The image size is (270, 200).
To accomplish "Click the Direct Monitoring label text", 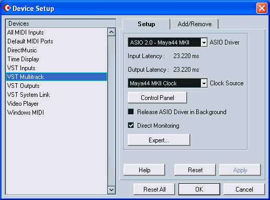I will (158, 126).
